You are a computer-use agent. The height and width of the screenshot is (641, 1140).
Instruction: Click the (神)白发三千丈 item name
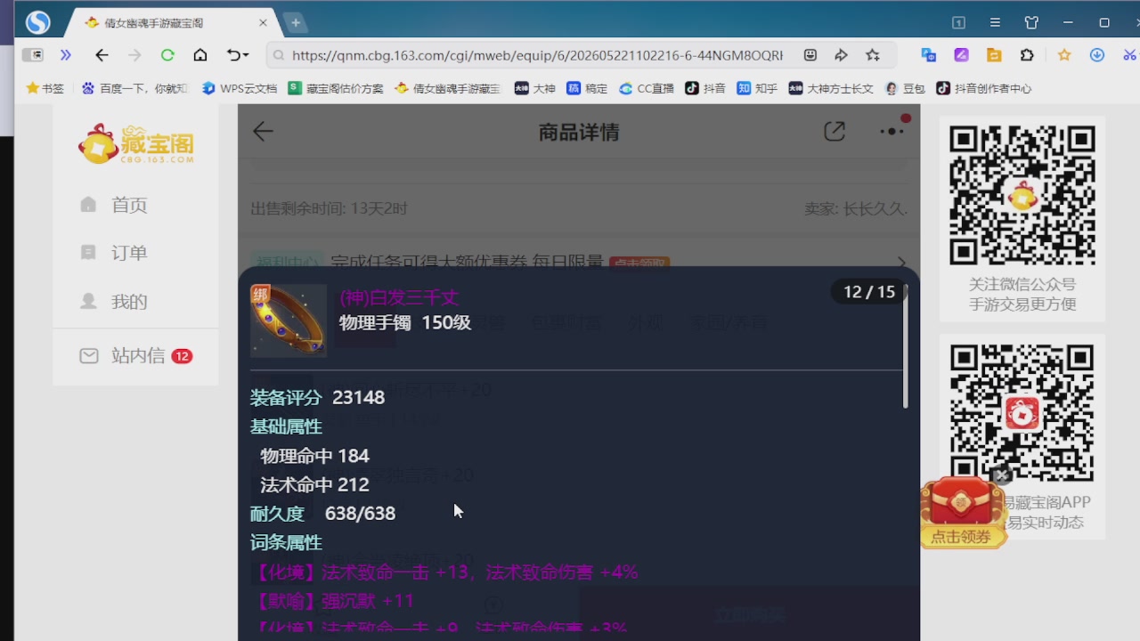coord(399,297)
